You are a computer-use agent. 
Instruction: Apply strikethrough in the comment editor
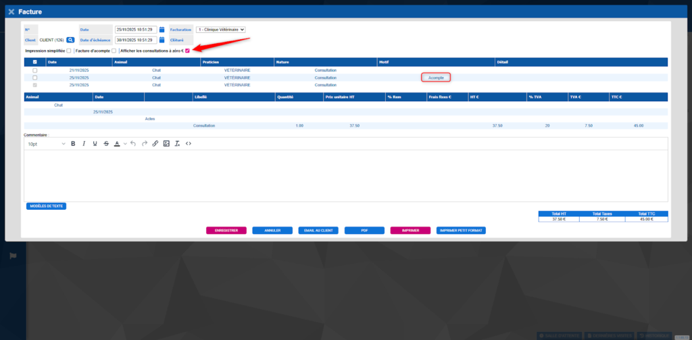(106, 144)
